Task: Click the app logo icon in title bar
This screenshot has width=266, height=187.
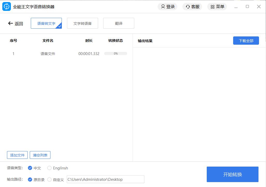Action: [x=6, y=7]
